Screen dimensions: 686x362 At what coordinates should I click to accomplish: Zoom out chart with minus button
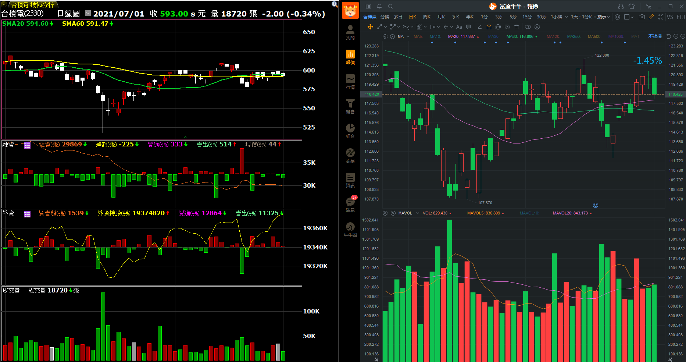point(676,36)
